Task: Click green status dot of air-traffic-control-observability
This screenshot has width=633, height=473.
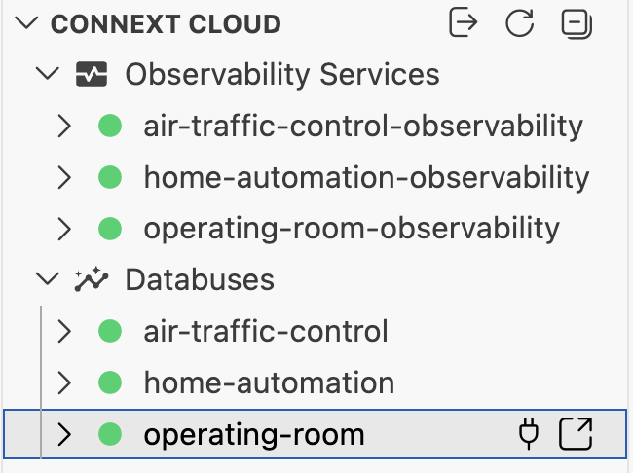Action: click(110, 126)
